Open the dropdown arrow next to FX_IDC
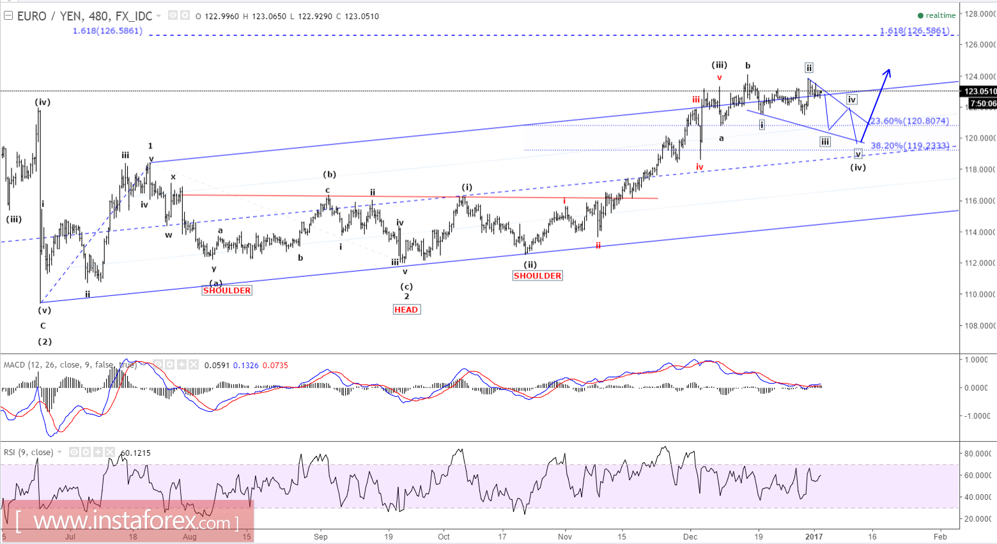Image resolution: width=997 pixels, height=544 pixels. (x=158, y=15)
